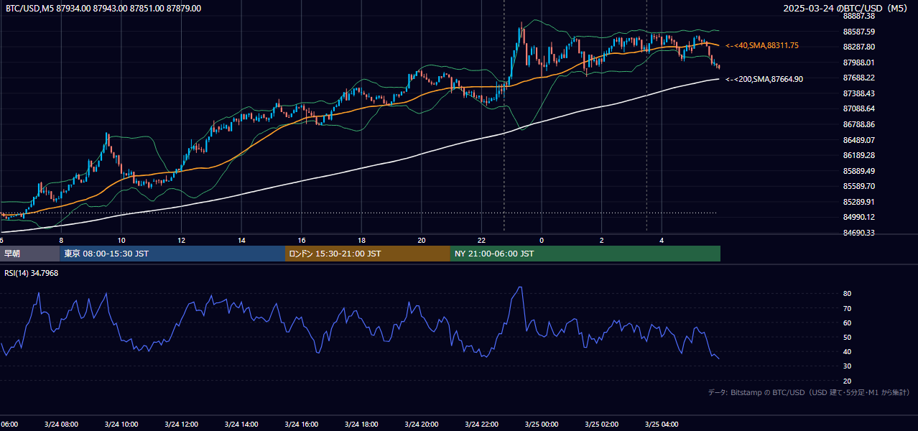
Task: Click RSI scale value 30
Action: pyautogui.click(x=848, y=366)
